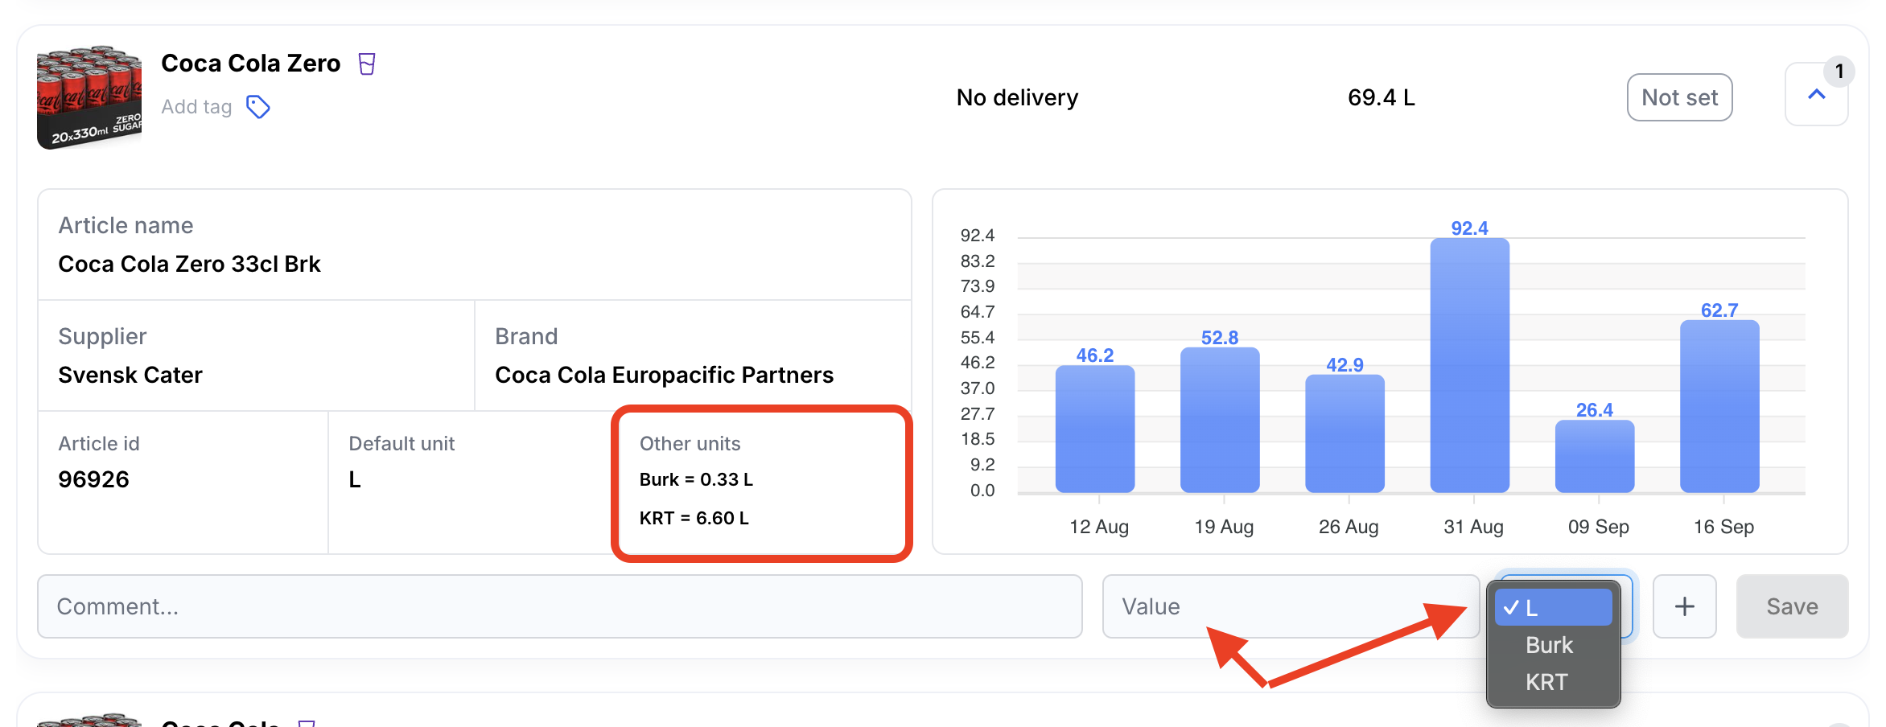Click the 26 Aug bar showing 42.9
Screen dimensions: 1886x727
click(x=1344, y=433)
